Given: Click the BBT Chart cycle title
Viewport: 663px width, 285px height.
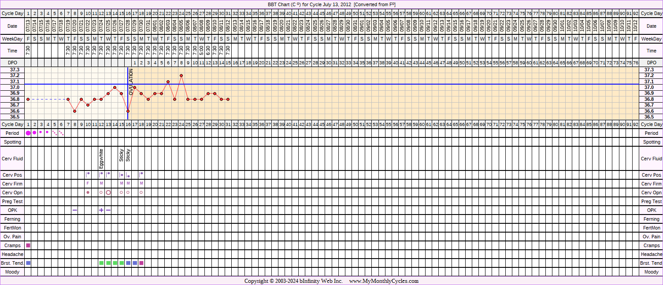Looking at the screenshot, I should (331, 4).
